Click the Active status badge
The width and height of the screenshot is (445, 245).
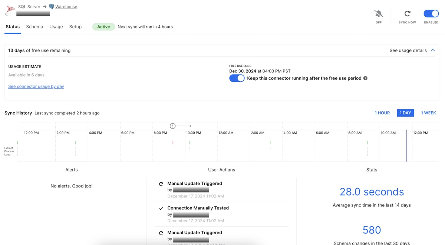pos(103,27)
